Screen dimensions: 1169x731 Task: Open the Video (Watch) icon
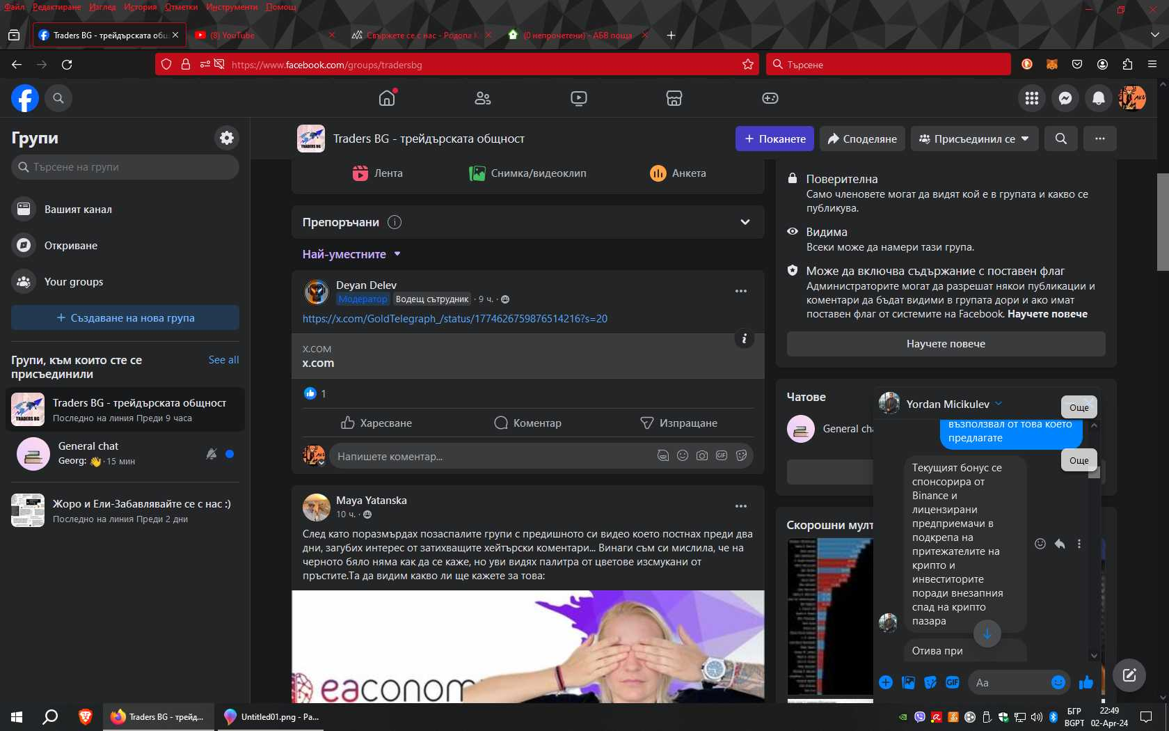578,98
